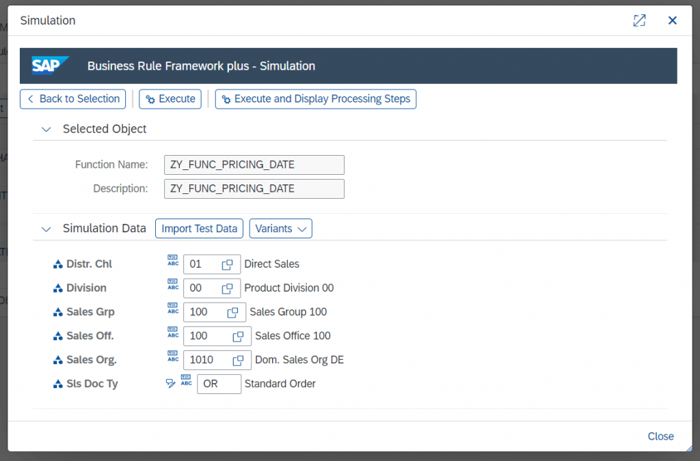Click the ABC type icon for Sales Org.
The image size is (700, 461).
pyautogui.click(x=173, y=357)
